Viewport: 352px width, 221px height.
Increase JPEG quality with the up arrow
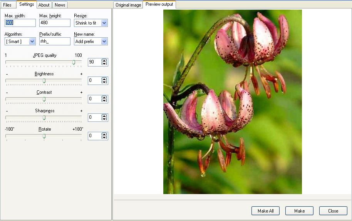tap(104, 60)
